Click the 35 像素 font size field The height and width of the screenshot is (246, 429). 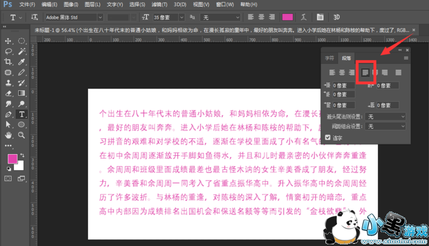168,18
